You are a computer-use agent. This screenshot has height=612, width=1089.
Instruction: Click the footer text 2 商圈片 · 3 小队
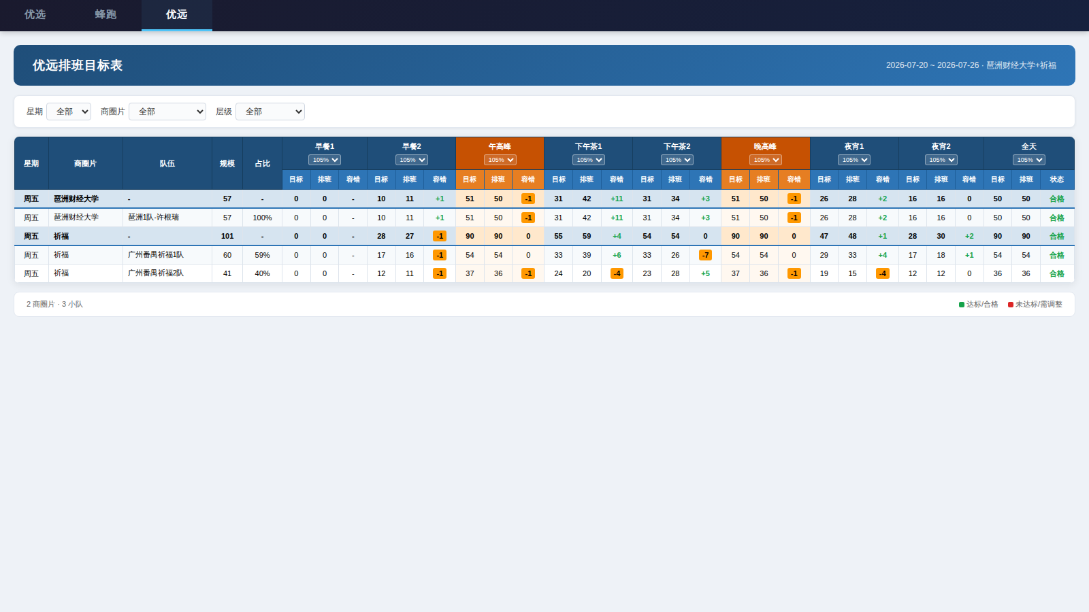point(54,304)
